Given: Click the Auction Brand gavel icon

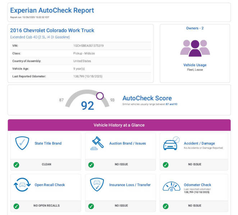Looking at the screenshot, I should (x=97, y=144).
